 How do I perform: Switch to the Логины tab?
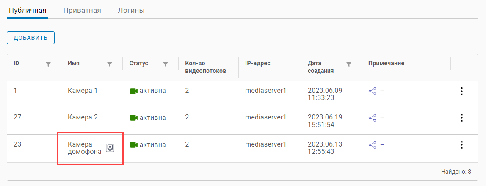pos(131,10)
